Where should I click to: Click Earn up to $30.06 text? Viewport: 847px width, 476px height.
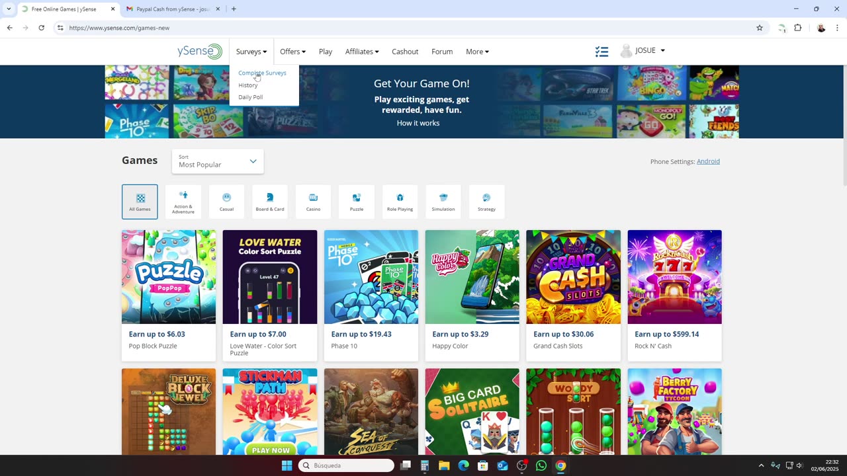564,334
